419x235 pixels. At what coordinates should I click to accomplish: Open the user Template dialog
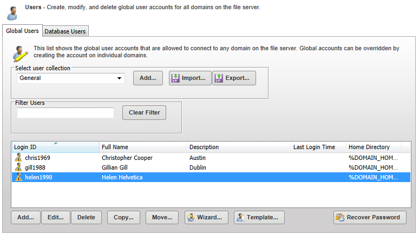pyautogui.click(x=259, y=217)
